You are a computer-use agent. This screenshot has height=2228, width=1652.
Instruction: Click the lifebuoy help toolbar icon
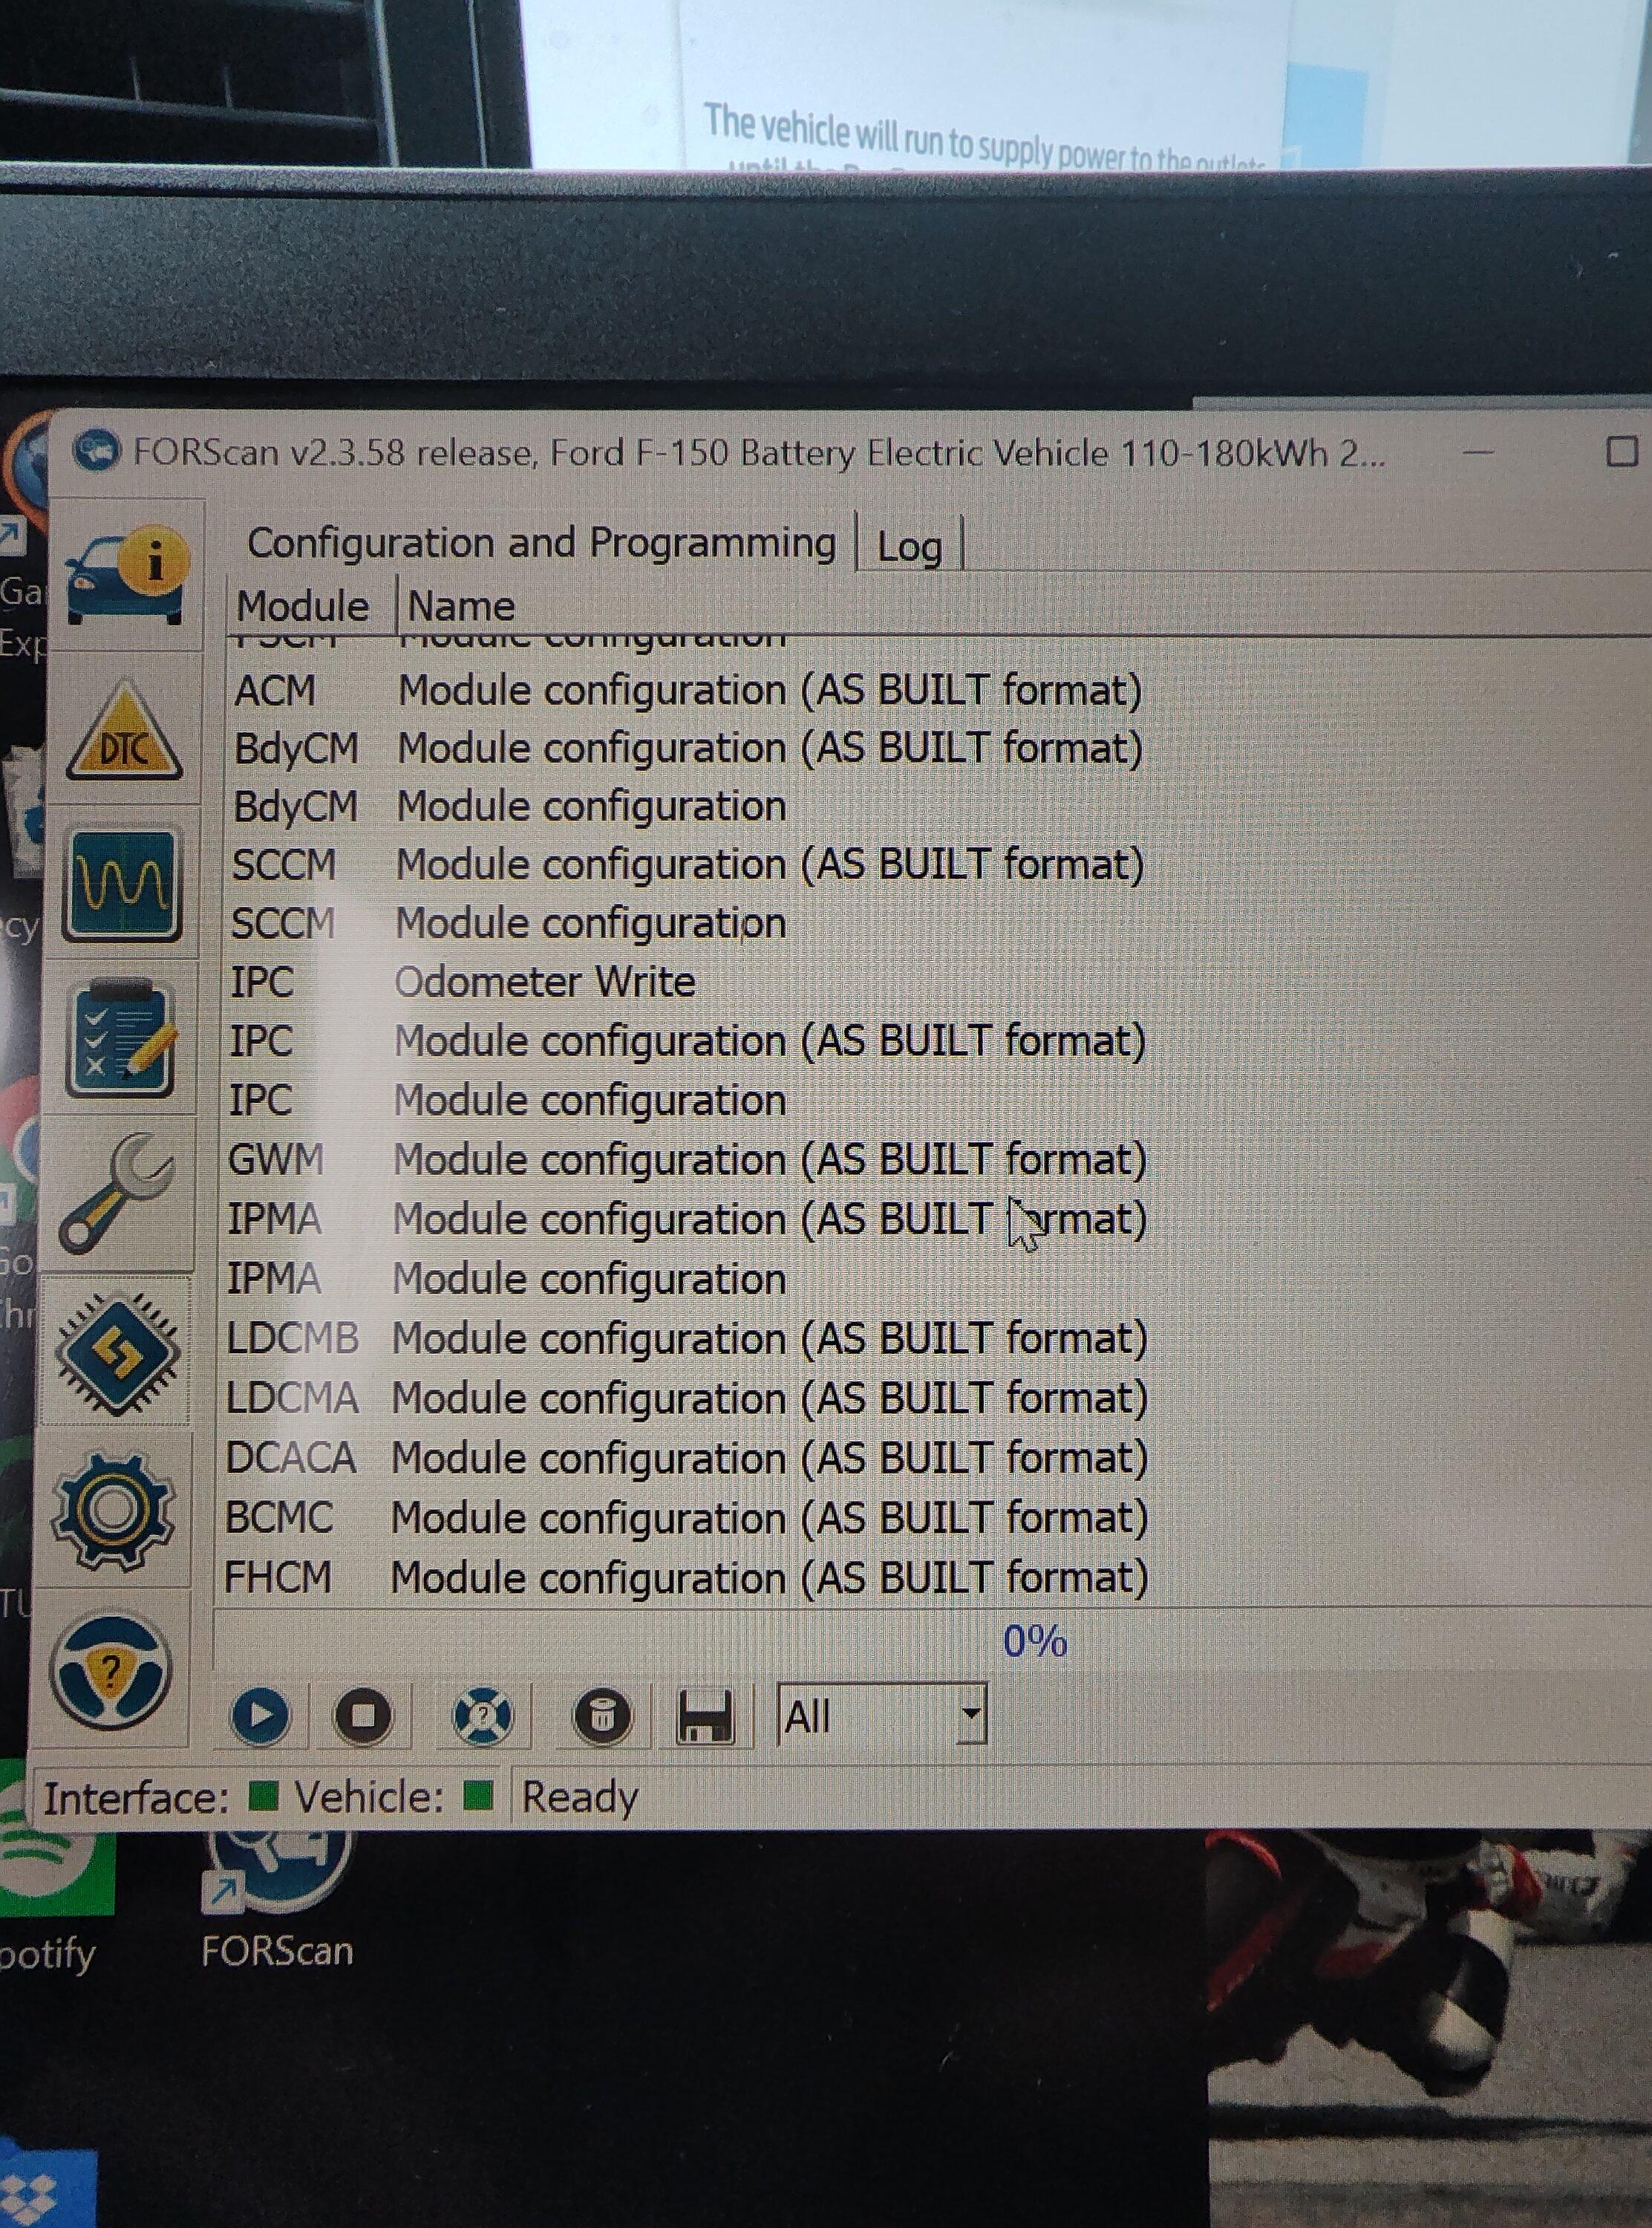click(x=482, y=1716)
